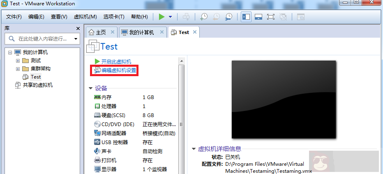Click the 桥接模式(自动) network value
The width and height of the screenshot is (383, 174).
159,133
